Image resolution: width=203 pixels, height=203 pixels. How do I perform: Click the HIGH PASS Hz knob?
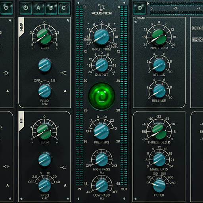[101, 160]
